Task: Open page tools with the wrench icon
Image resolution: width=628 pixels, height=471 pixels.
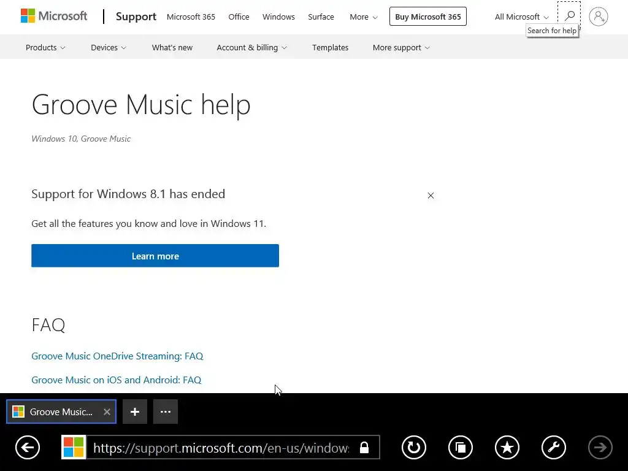Action: [x=554, y=447]
